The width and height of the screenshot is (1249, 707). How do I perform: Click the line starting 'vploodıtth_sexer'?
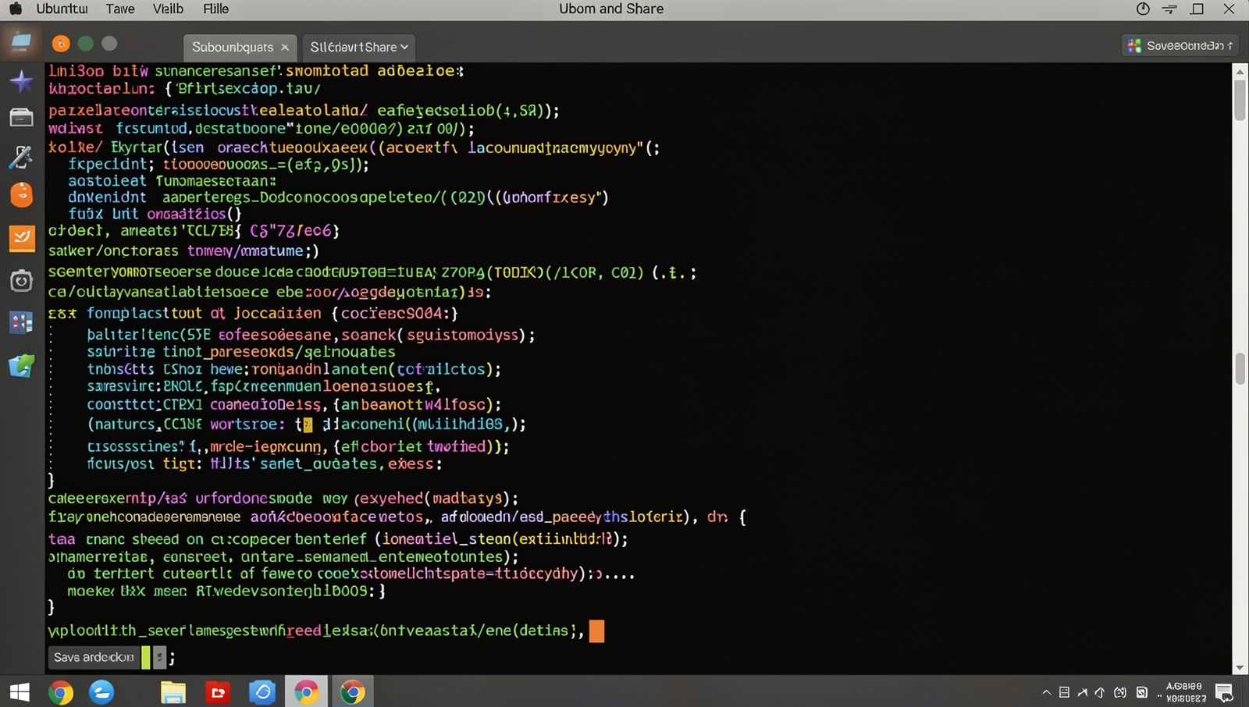pos(316,631)
